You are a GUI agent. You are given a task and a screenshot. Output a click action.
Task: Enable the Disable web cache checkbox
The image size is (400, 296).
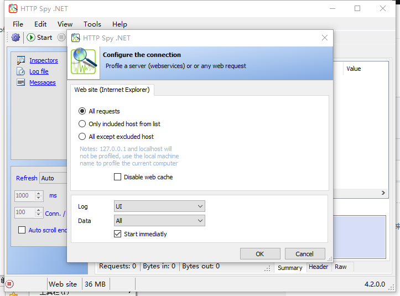pyautogui.click(x=117, y=177)
